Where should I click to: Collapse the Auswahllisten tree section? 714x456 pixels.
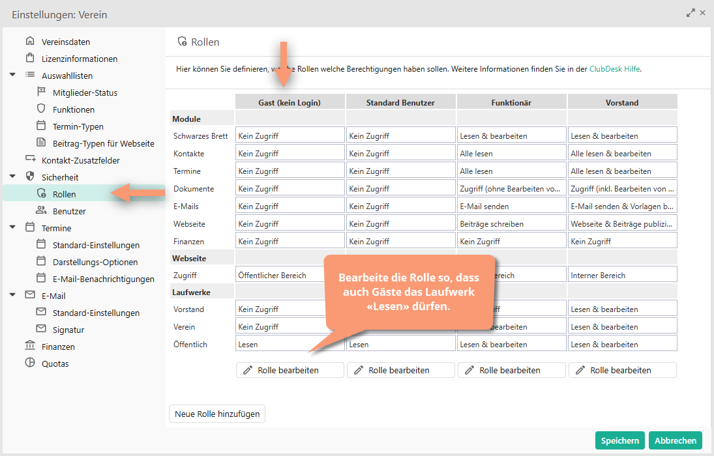pyautogui.click(x=13, y=75)
